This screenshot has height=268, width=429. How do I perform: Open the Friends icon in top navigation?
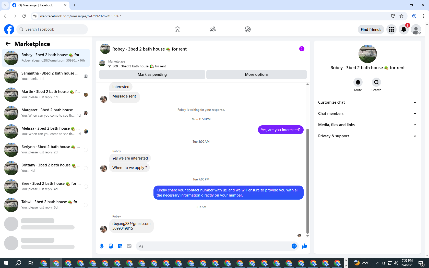point(213,29)
